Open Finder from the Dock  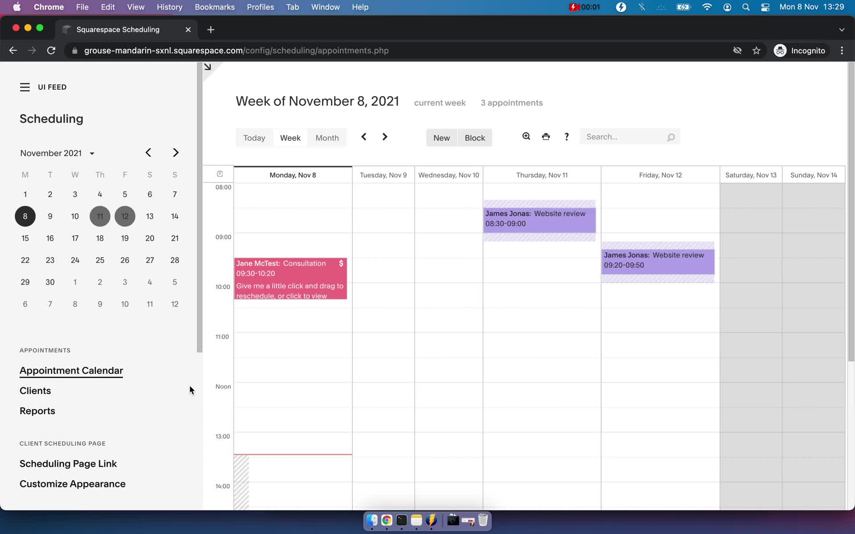[x=372, y=520]
